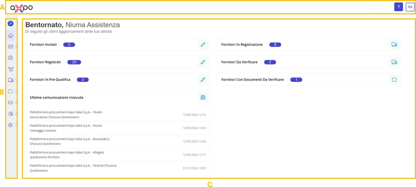
Task: Click the 31/07/2024 10:02 timestamp
Action: [x=194, y=168]
